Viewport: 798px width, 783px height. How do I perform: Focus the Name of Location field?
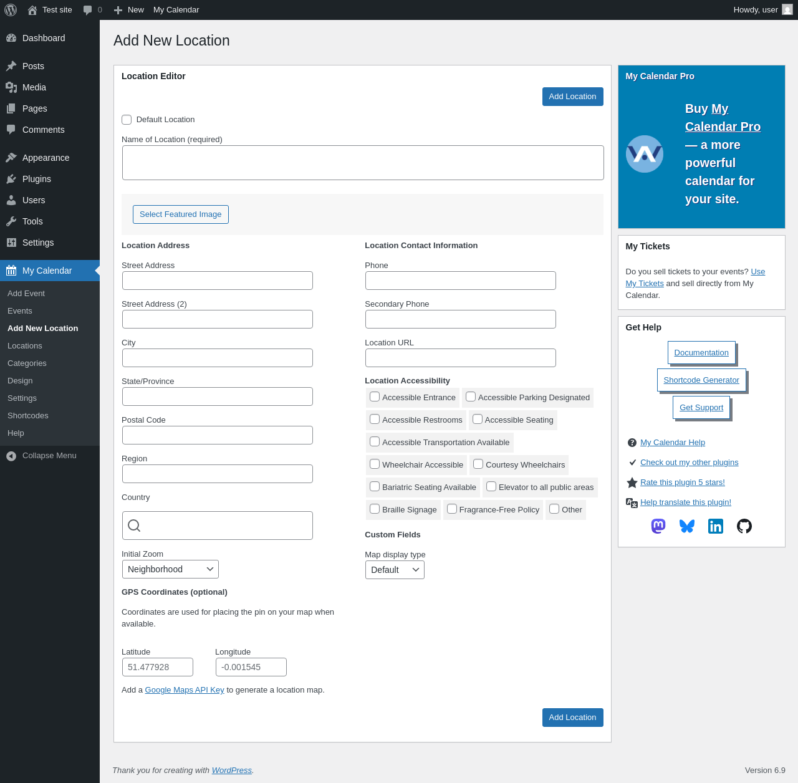click(x=363, y=163)
